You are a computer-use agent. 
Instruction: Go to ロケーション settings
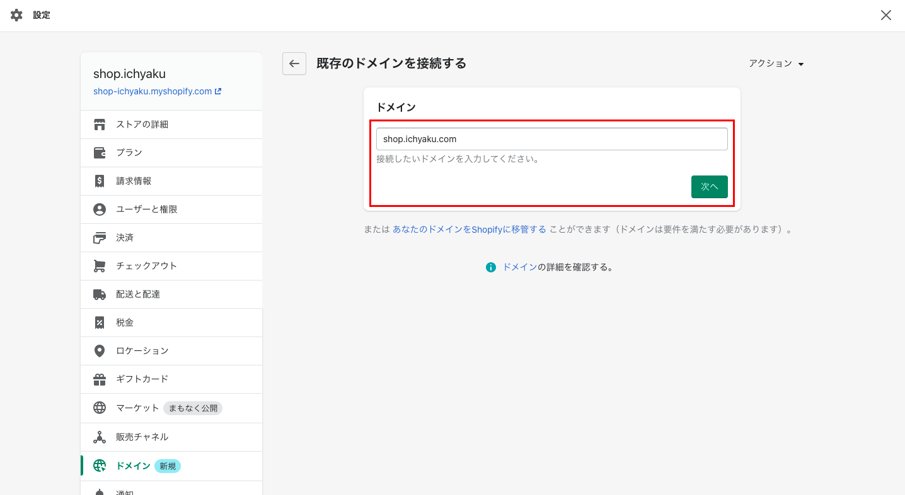(171, 351)
